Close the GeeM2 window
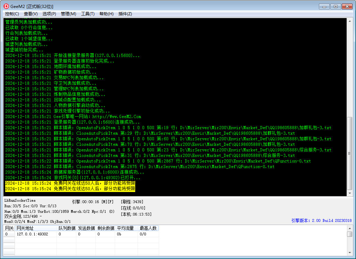356x259 pixels. [x=347, y=7]
